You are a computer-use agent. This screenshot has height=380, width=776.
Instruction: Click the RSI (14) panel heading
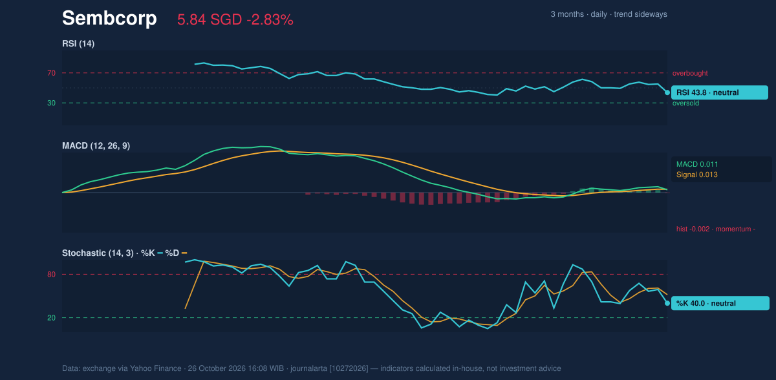78,43
